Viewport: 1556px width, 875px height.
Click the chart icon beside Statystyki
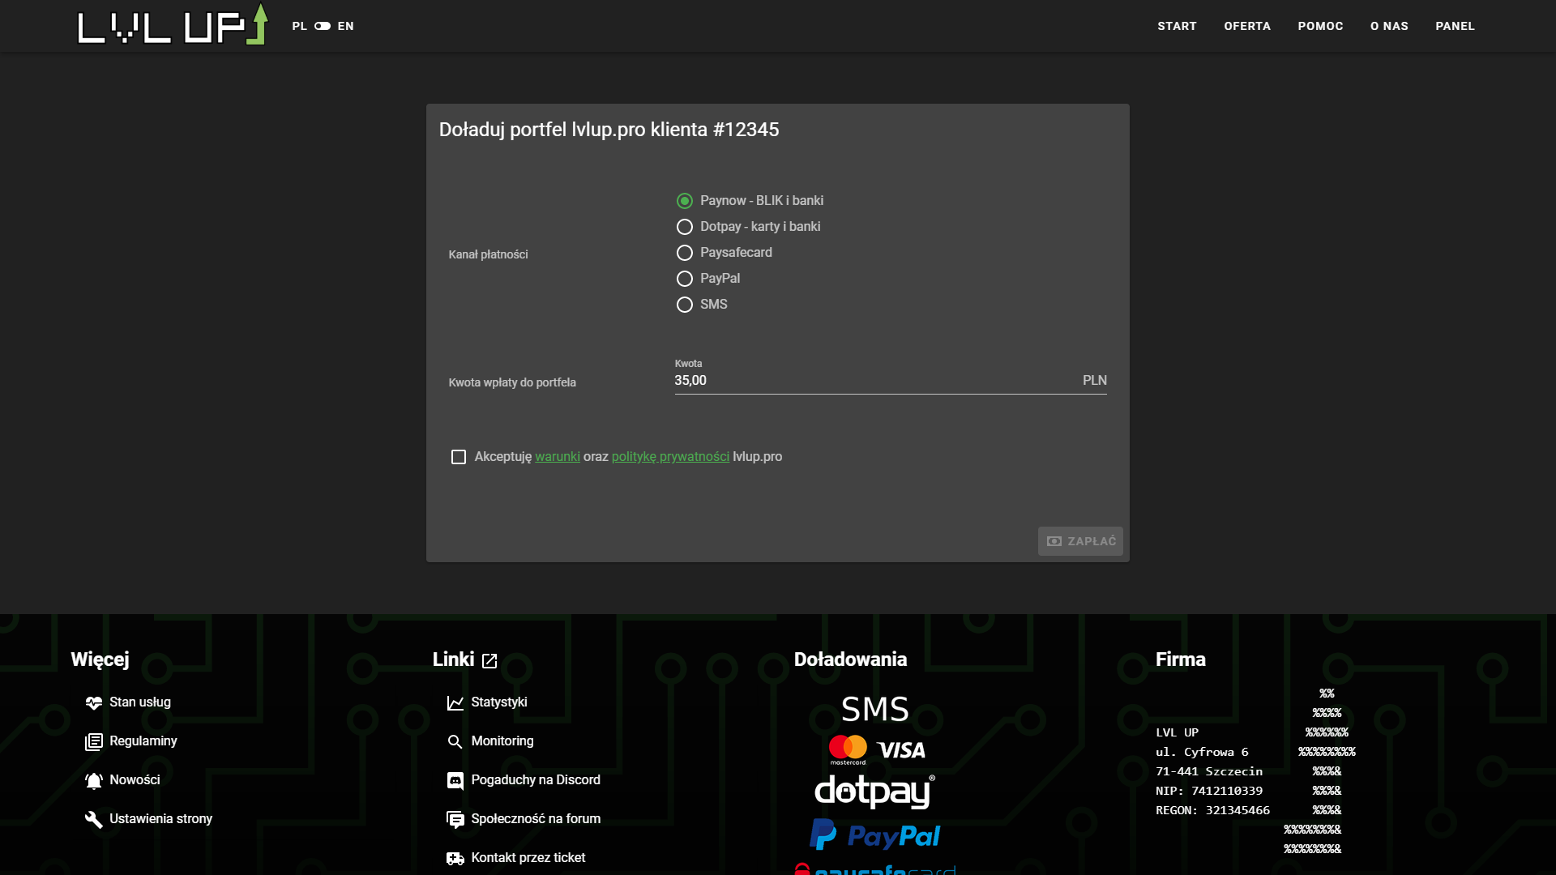click(x=455, y=702)
